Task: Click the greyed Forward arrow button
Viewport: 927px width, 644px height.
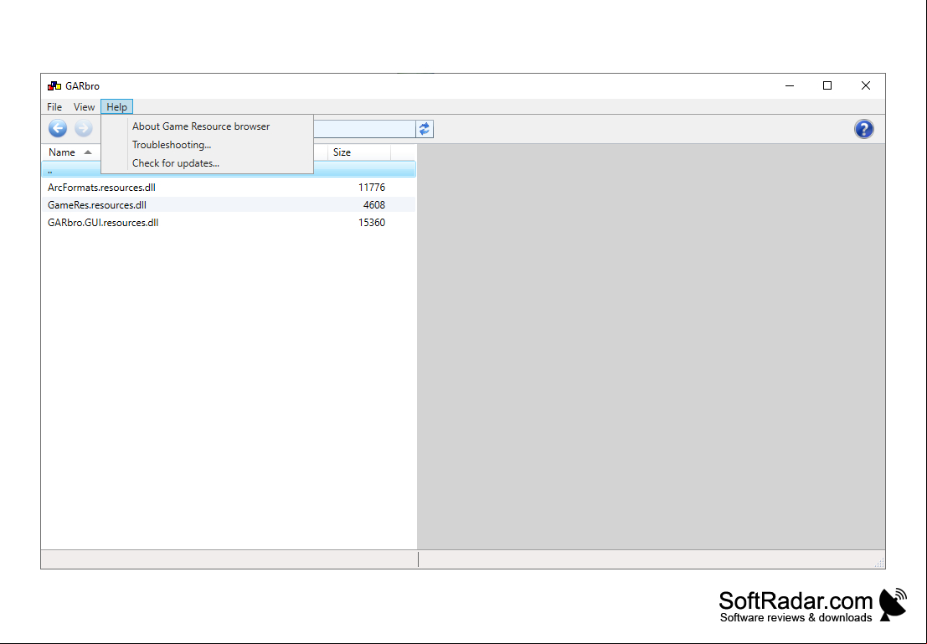Action: coord(84,128)
